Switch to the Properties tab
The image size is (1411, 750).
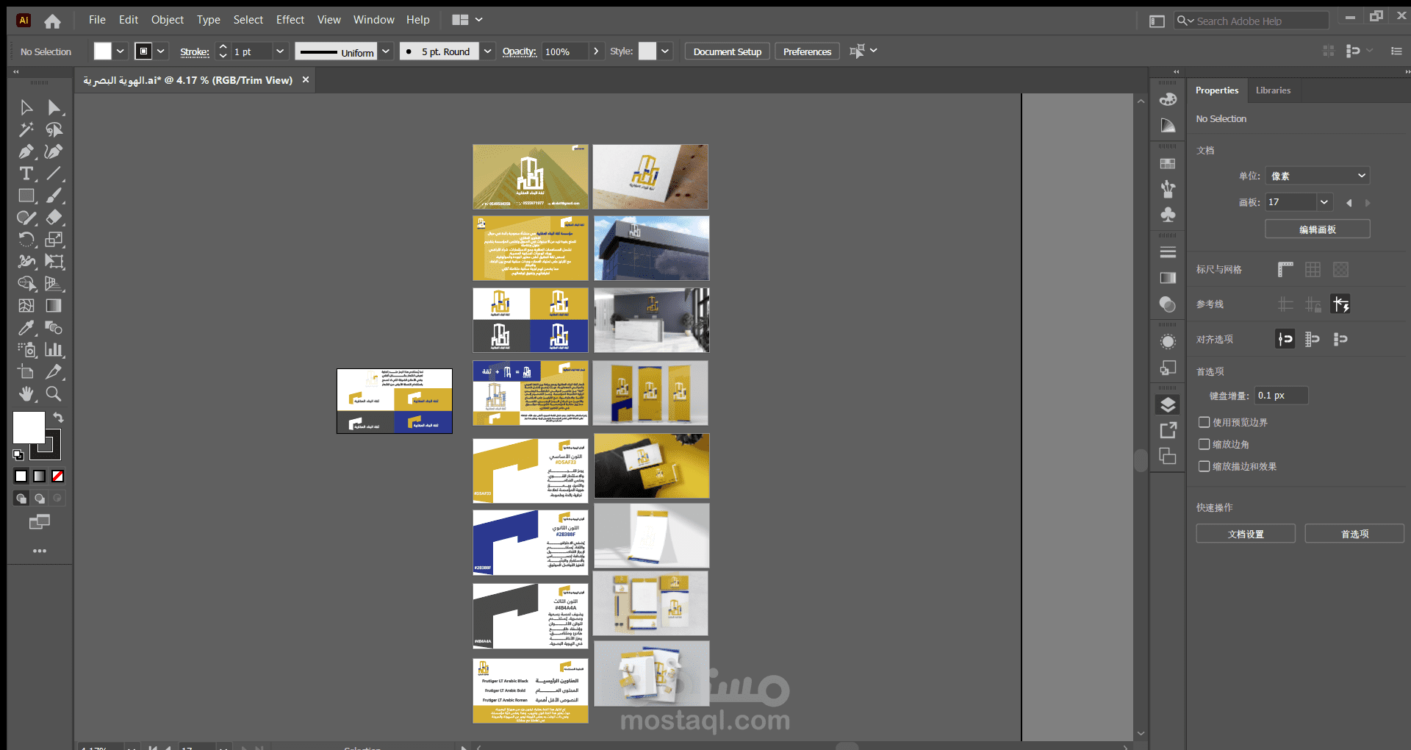click(1217, 90)
